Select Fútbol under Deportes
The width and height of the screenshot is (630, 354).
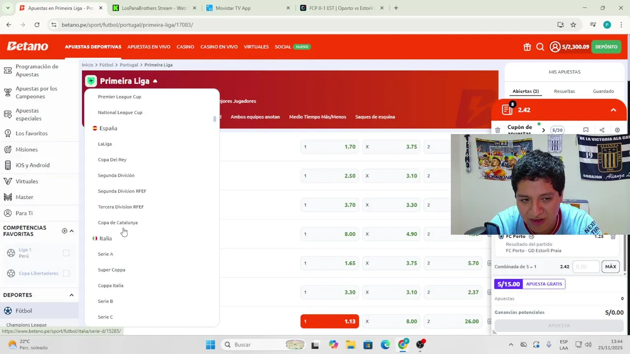pos(39,311)
